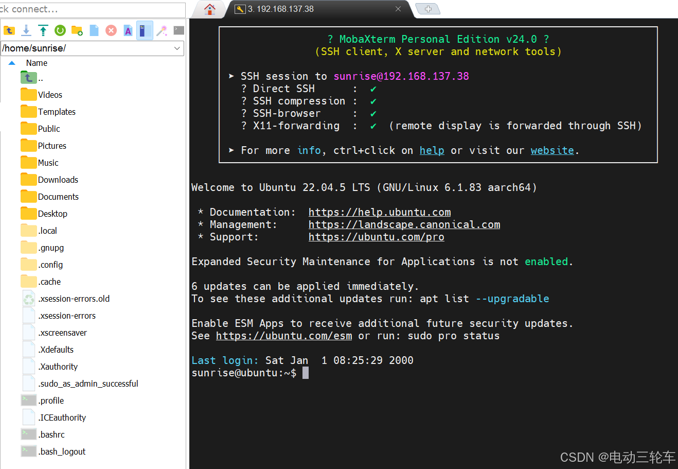Close the 192.168.137.38 tab
This screenshot has height=469, width=678.
click(398, 9)
